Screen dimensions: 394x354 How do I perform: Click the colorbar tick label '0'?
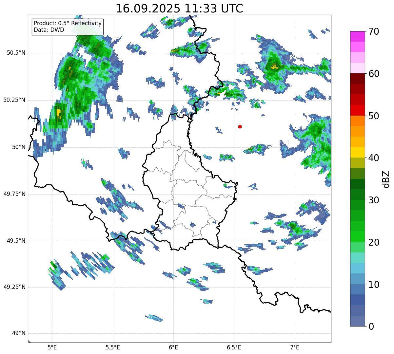371,326
